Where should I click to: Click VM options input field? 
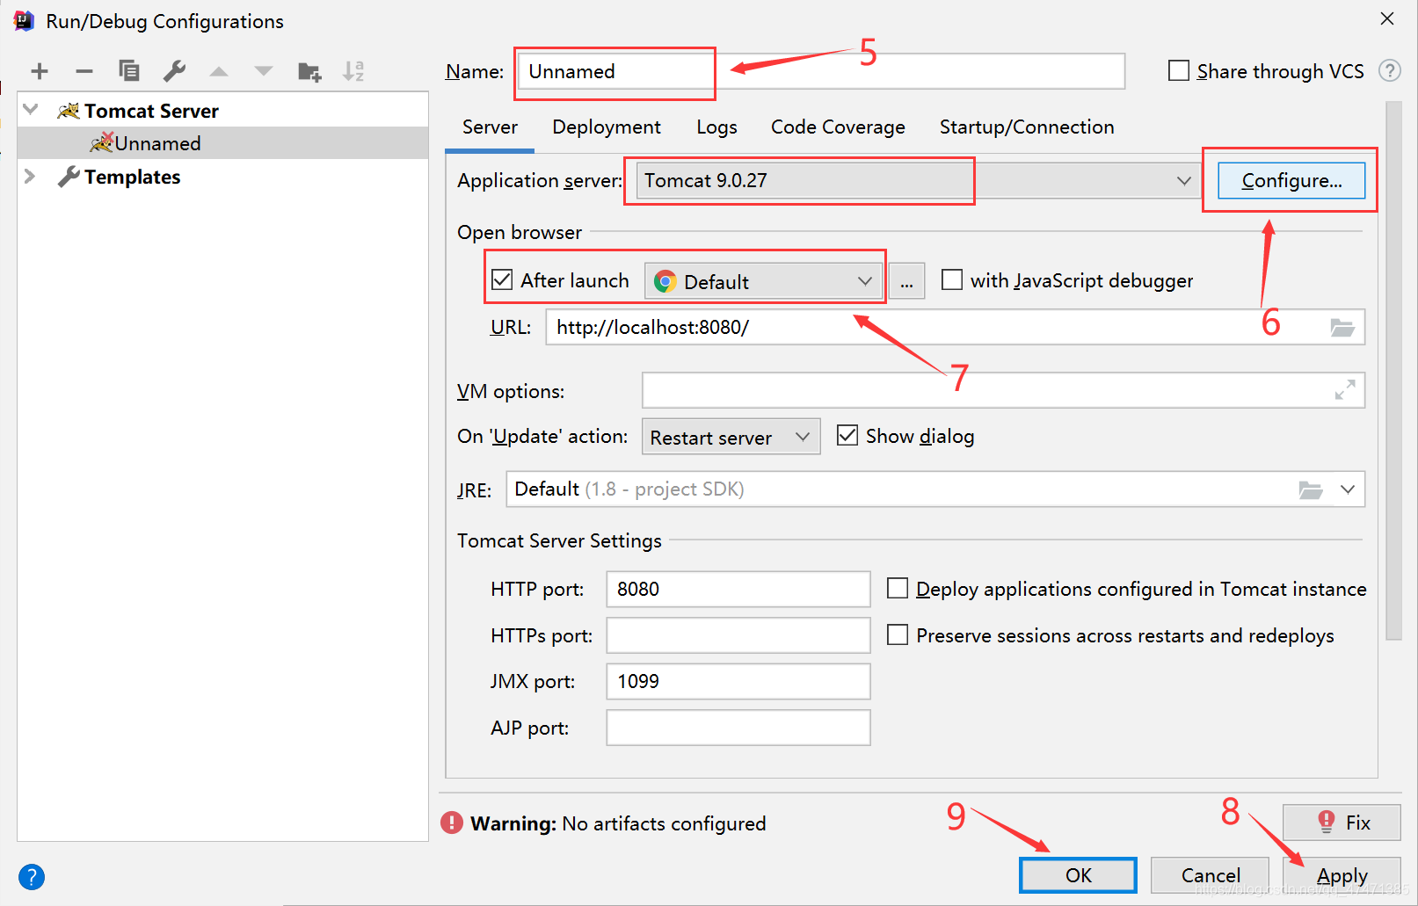(1003, 390)
